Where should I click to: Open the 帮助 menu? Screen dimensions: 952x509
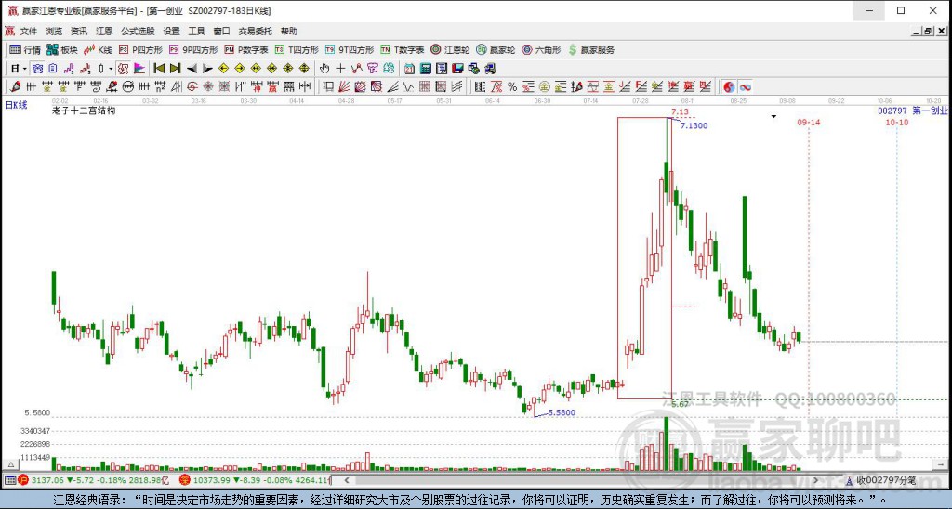(x=289, y=31)
